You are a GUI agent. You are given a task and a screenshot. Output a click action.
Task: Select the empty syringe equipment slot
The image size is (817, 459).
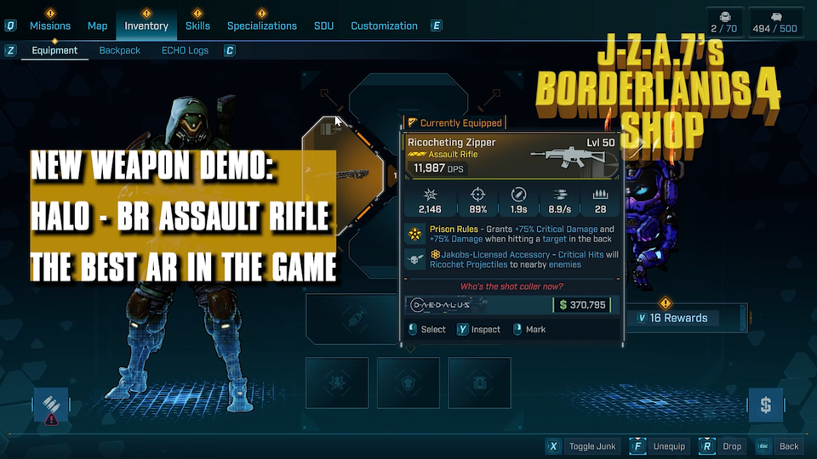[352, 319]
